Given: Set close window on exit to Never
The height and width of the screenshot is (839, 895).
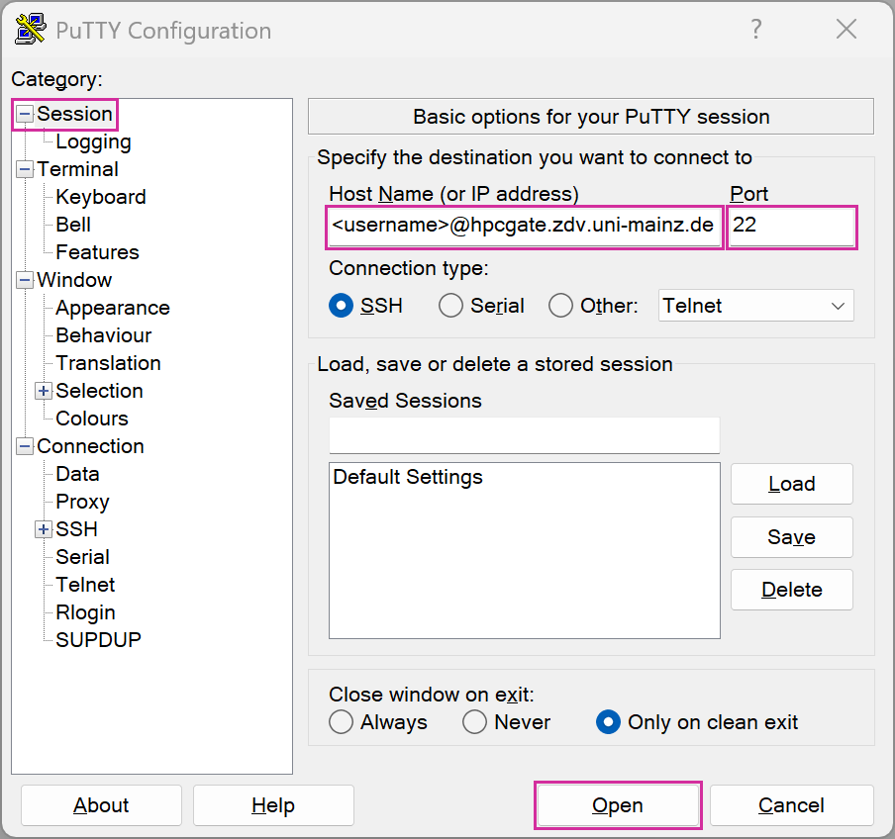Looking at the screenshot, I should 475,722.
